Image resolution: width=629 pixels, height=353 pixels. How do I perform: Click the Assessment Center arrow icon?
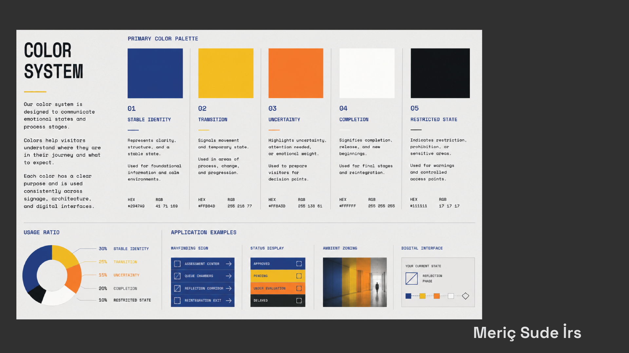[x=229, y=264]
